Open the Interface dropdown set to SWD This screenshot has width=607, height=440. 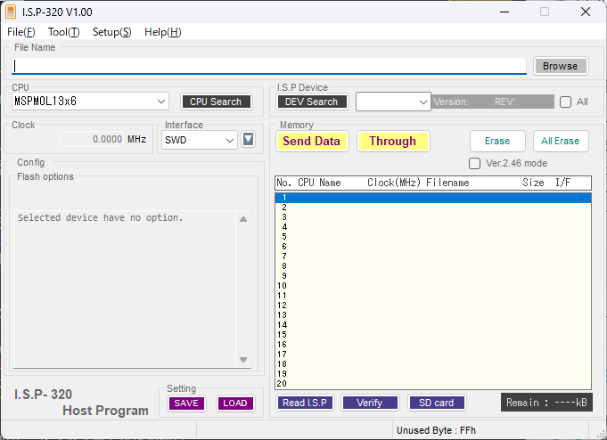[230, 140]
